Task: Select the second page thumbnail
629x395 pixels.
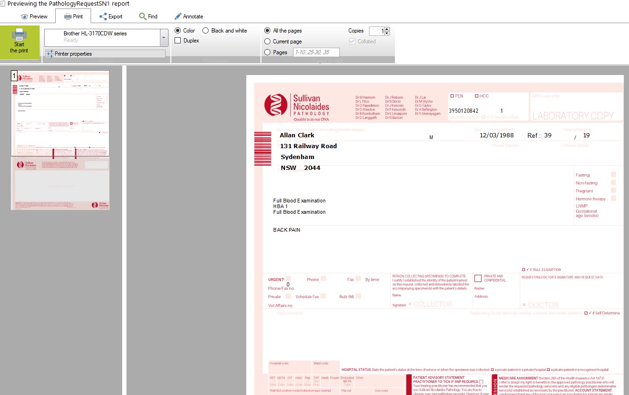Action: pos(60,183)
